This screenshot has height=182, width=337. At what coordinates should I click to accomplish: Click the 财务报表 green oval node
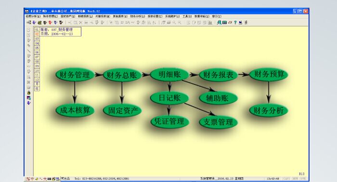point(219,75)
